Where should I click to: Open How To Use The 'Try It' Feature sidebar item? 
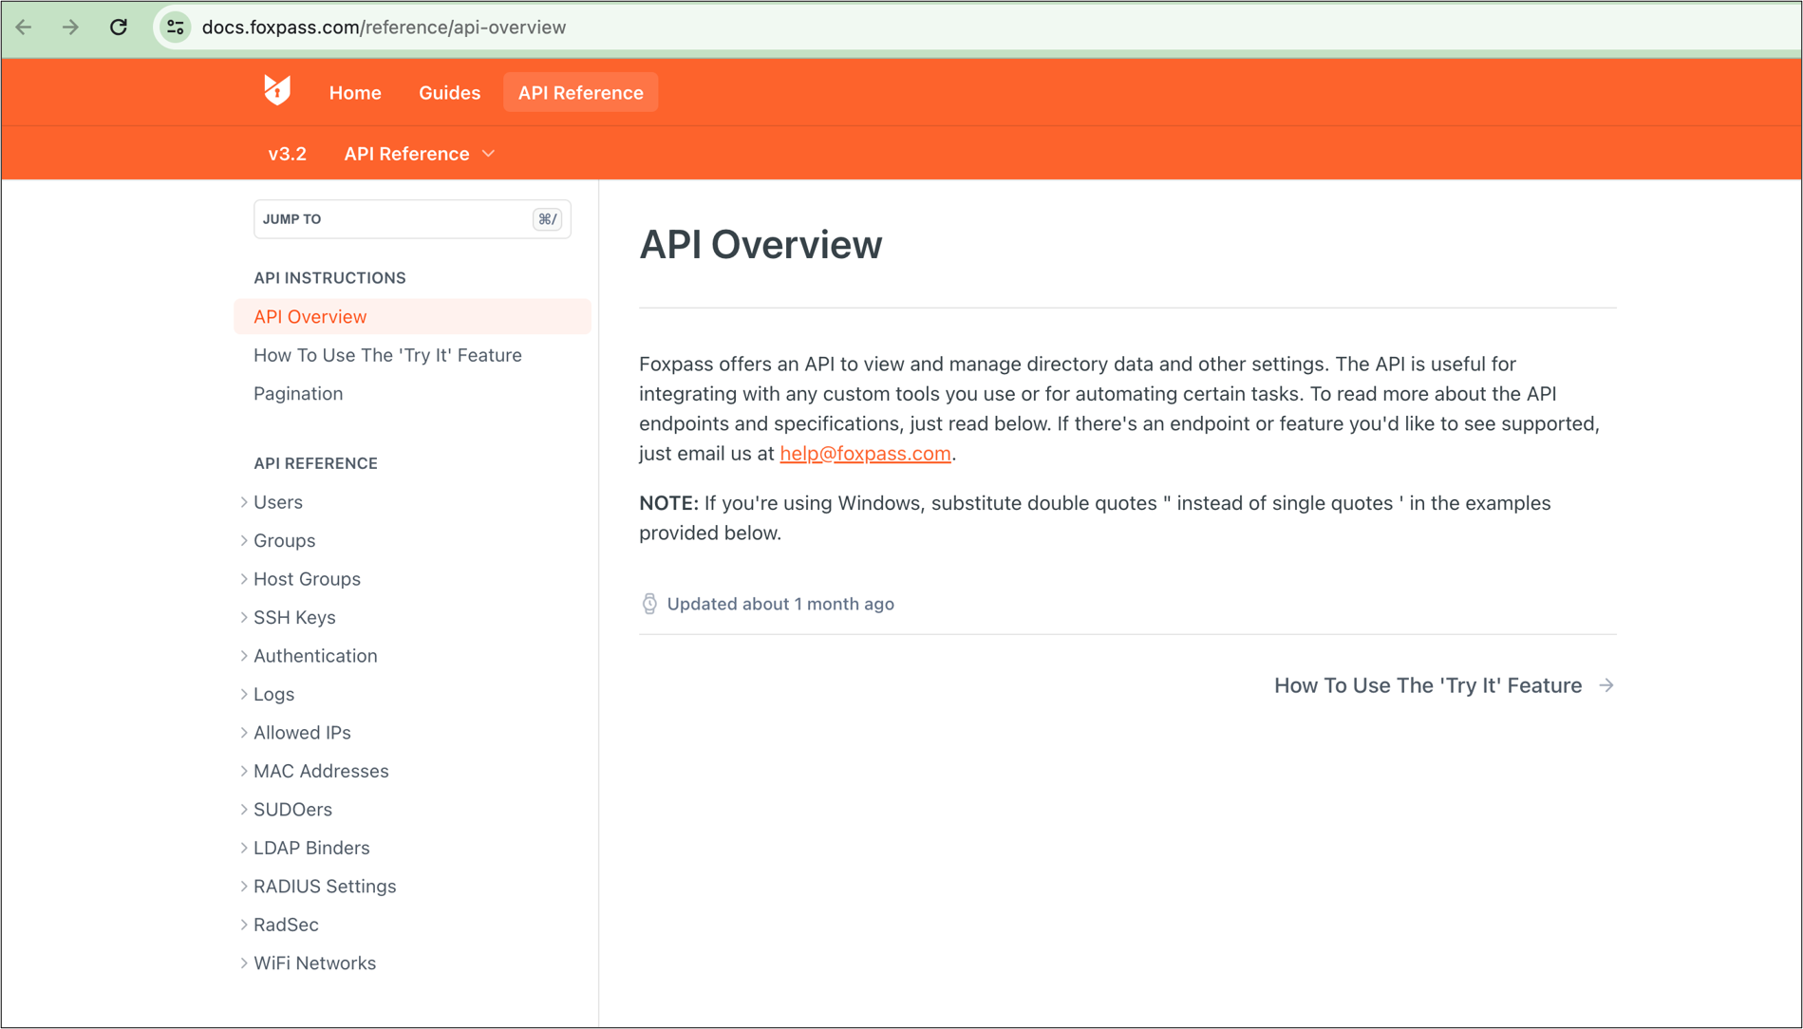tap(387, 355)
